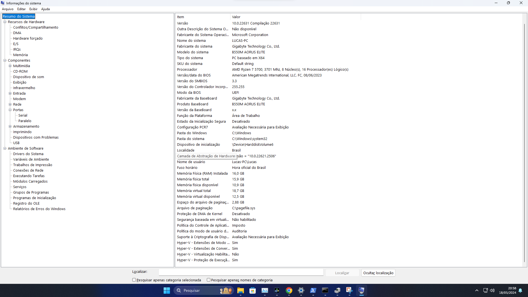Viewport: 528px width, 297px height.
Task: Open Settings gear in the taskbar
Action: 301,290
